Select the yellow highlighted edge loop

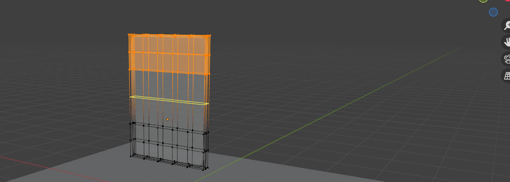point(169,99)
